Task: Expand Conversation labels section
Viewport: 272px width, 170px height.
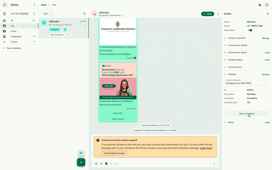Action: coord(225,53)
